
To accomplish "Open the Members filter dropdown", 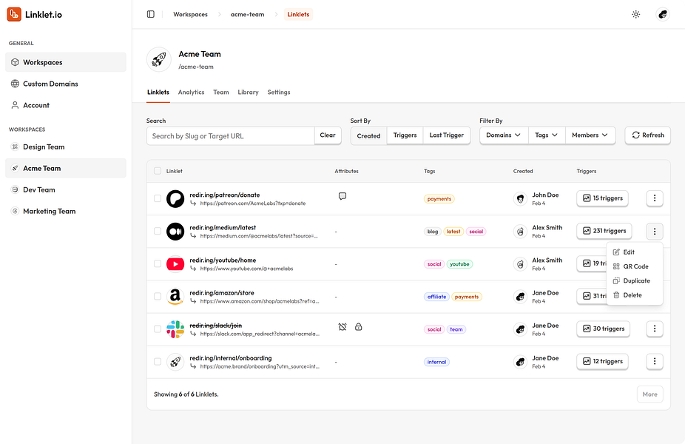I will pyautogui.click(x=587, y=135).
